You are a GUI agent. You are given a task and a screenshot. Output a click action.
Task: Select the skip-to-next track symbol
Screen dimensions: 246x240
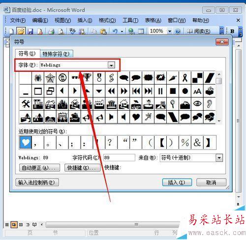pos(148,91)
